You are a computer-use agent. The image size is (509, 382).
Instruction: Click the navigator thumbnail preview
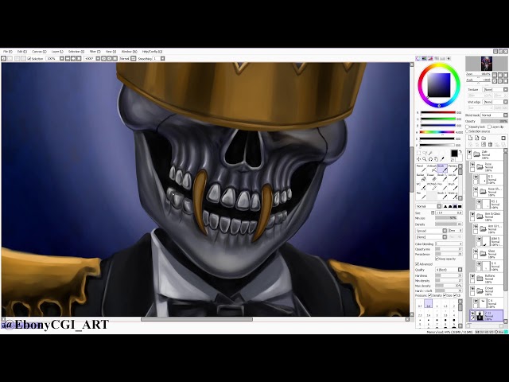[486, 64]
